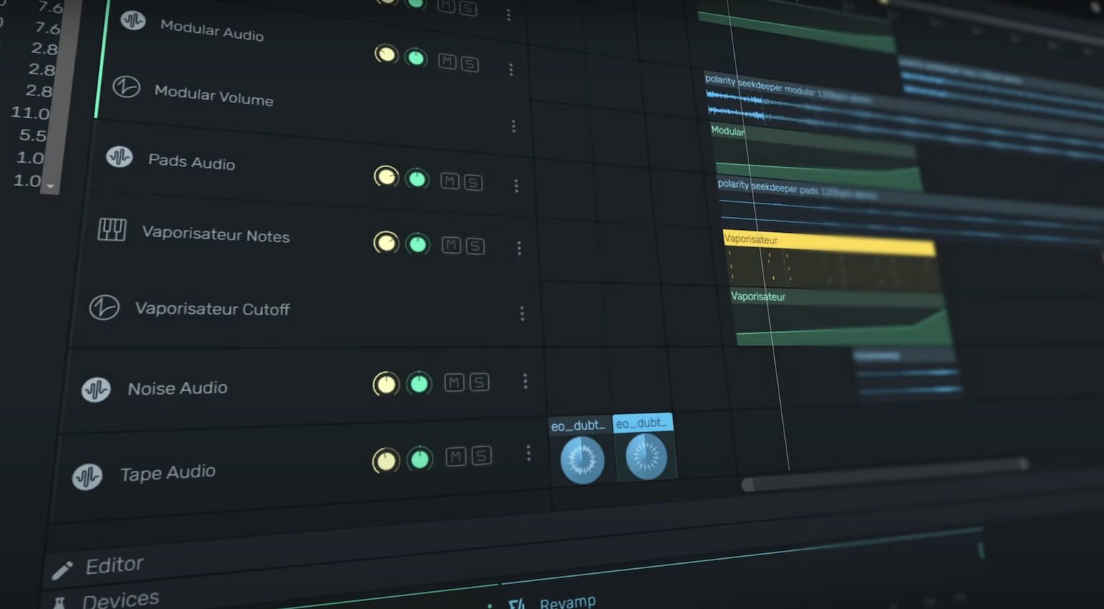Viewport: 1104px width, 609px height.
Task: Open the Modular Volume track options menu
Action: point(513,127)
